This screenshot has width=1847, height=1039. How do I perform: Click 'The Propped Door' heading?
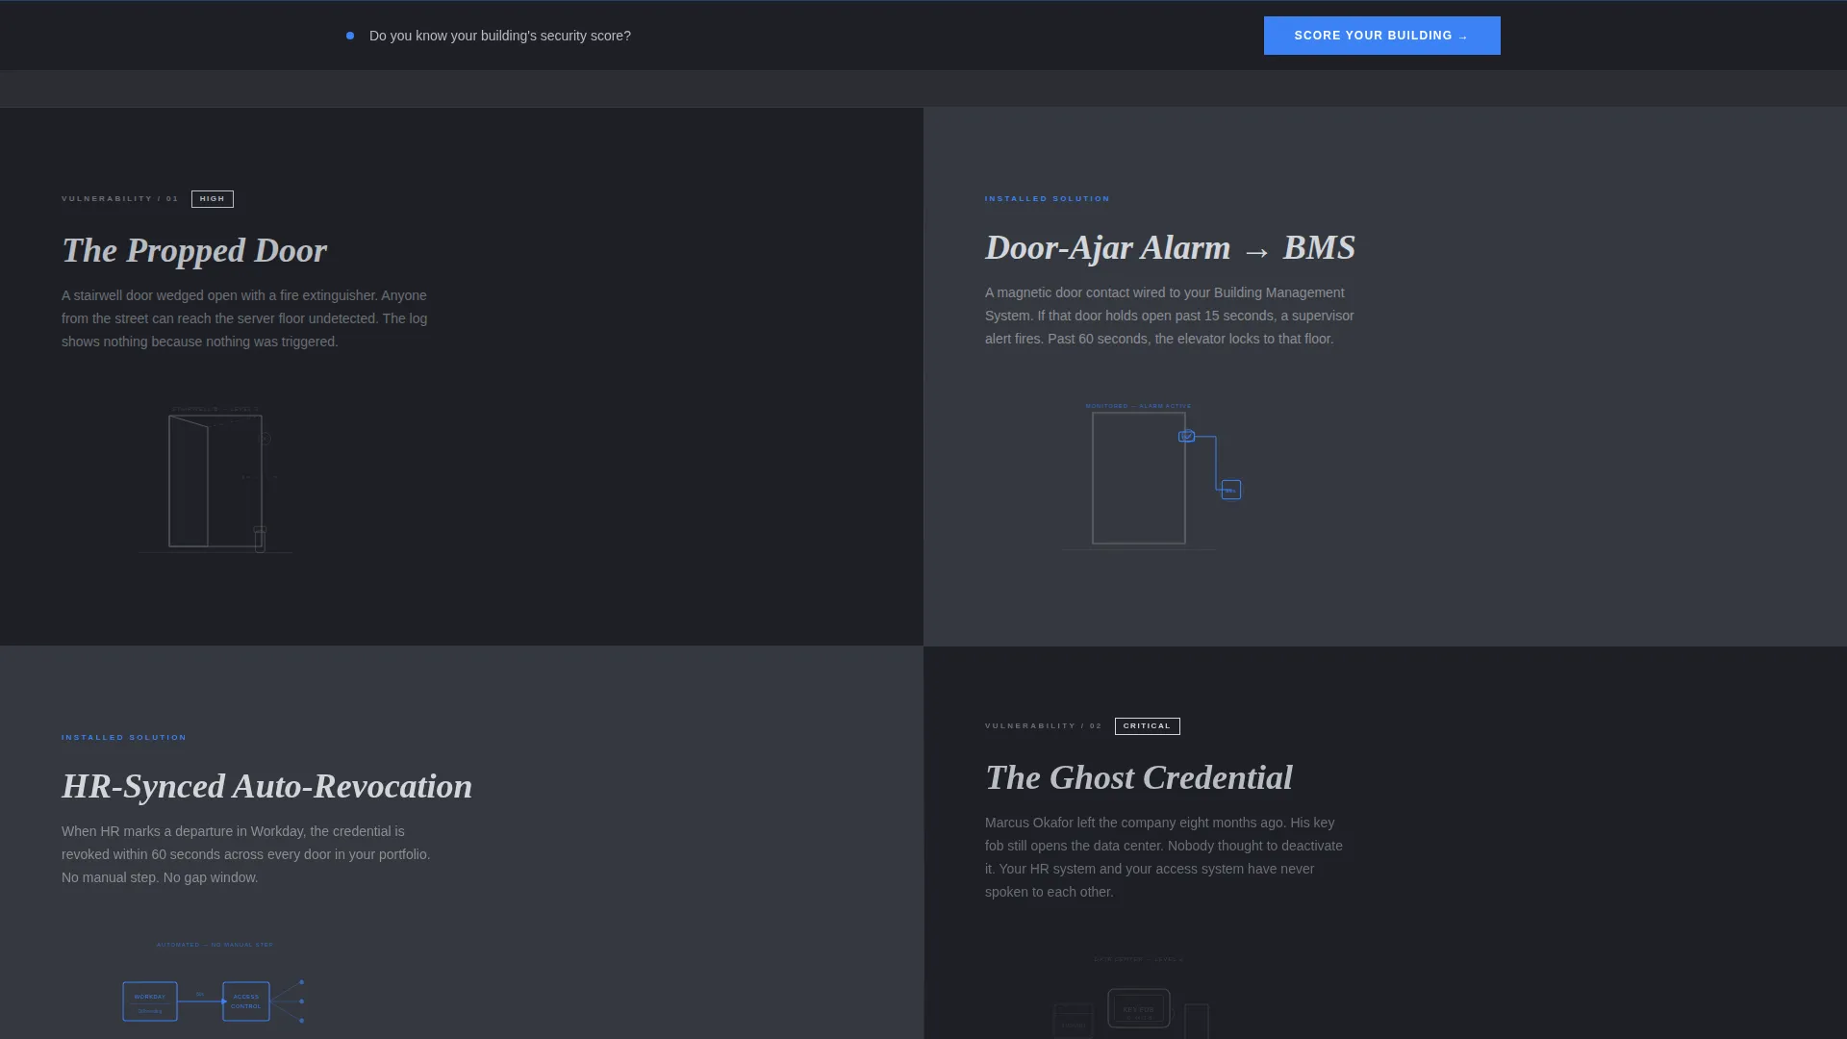[x=194, y=250]
